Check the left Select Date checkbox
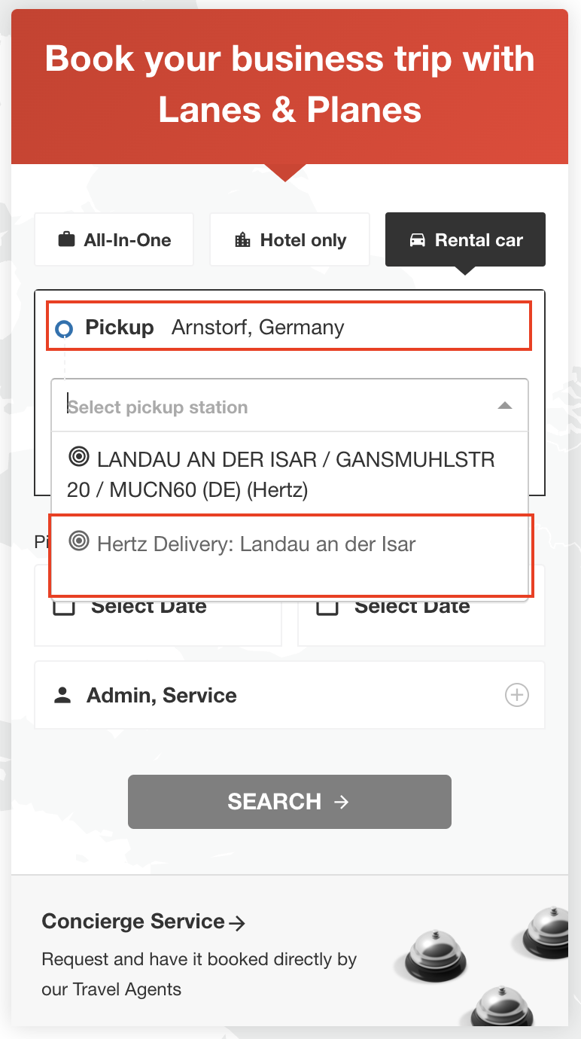Viewport: 581px width, 1039px height. click(64, 605)
